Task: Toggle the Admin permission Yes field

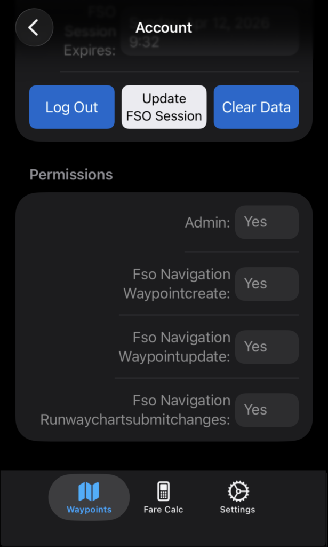Action: 267,222
